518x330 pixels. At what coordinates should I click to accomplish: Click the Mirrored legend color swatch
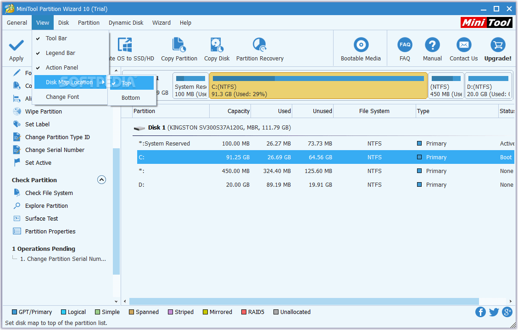click(205, 312)
